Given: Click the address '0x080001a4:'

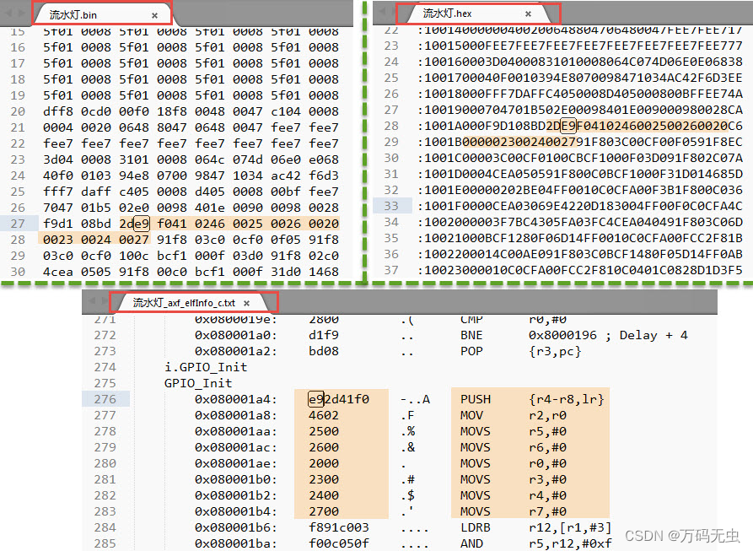Looking at the screenshot, I should tap(236, 399).
